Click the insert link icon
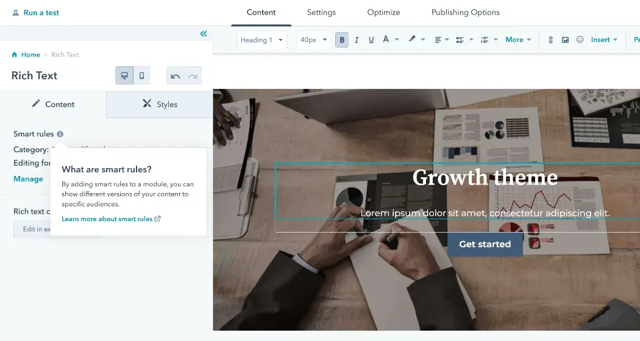Image resolution: width=640 pixels, height=341 pixels. (x=550, y=40)
